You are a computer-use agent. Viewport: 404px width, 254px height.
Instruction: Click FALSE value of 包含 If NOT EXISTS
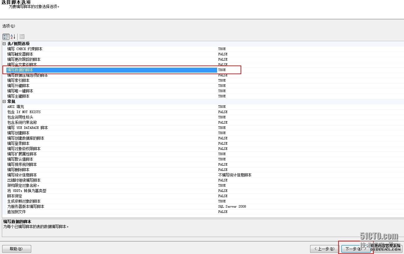pos(223,112)
